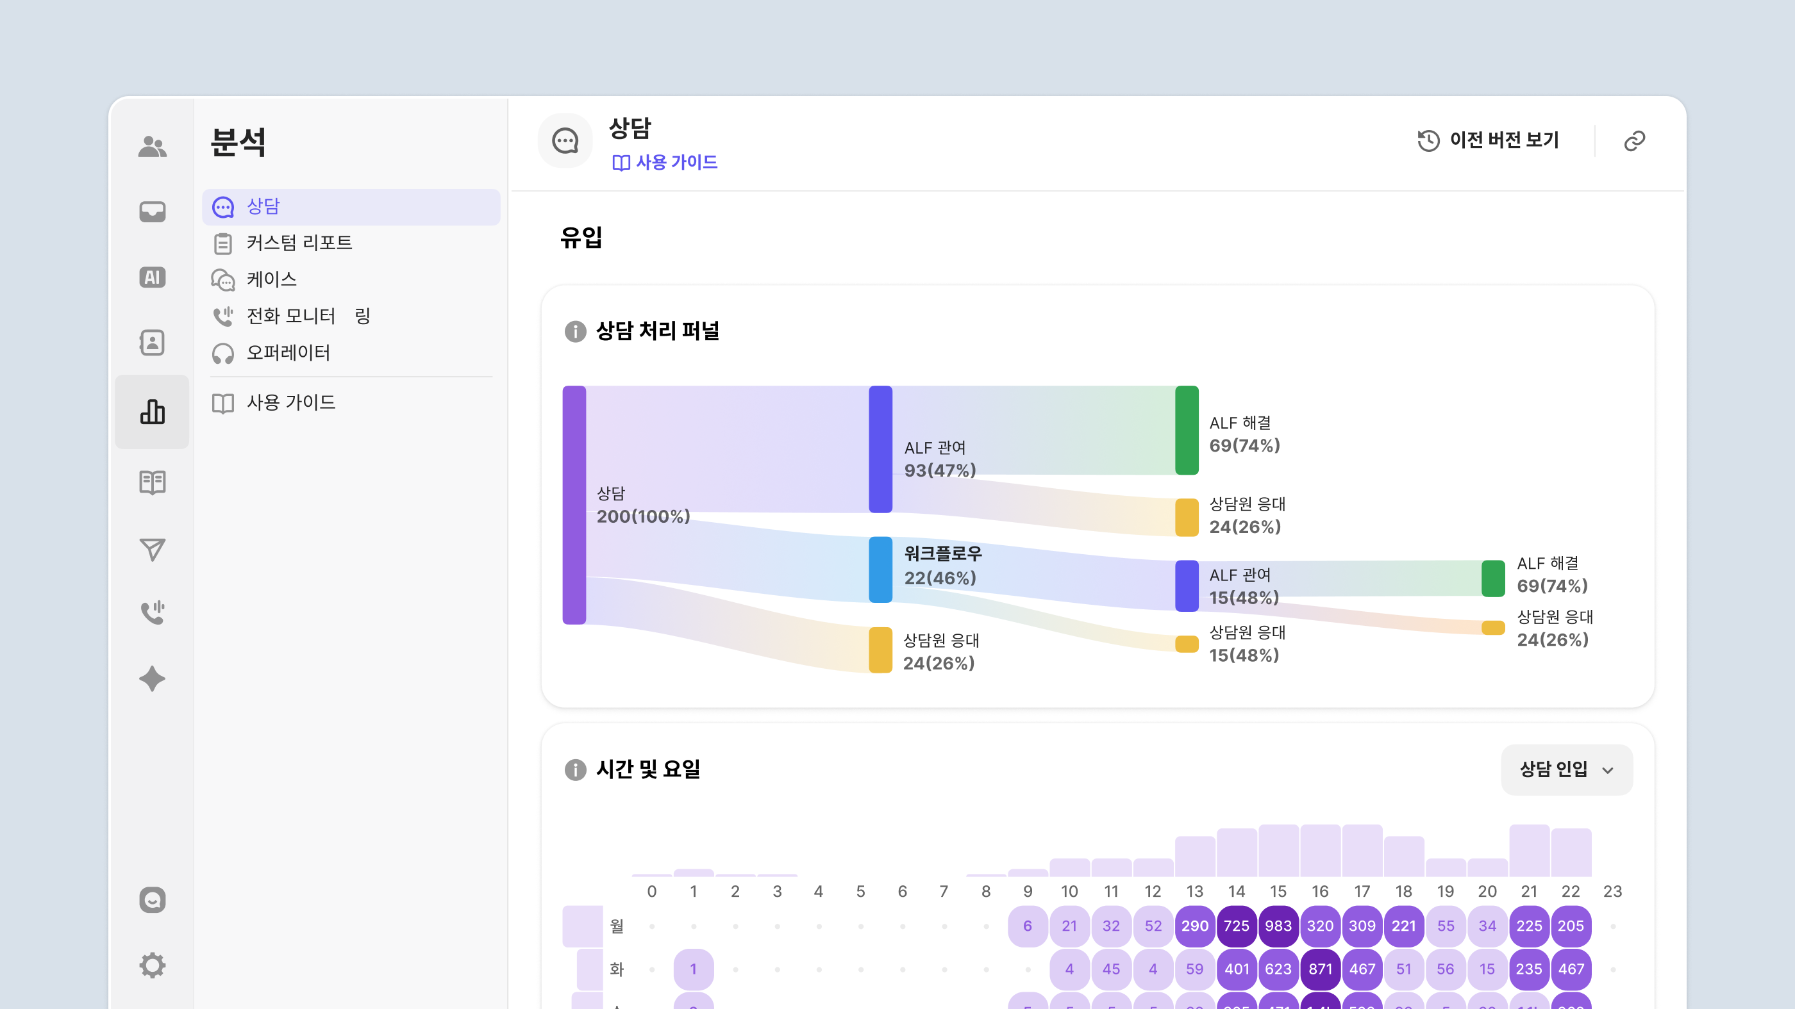Open the sparkle star icon in sidebar
This screenshot has width=1795, height=1009.
tap(152, 678)
